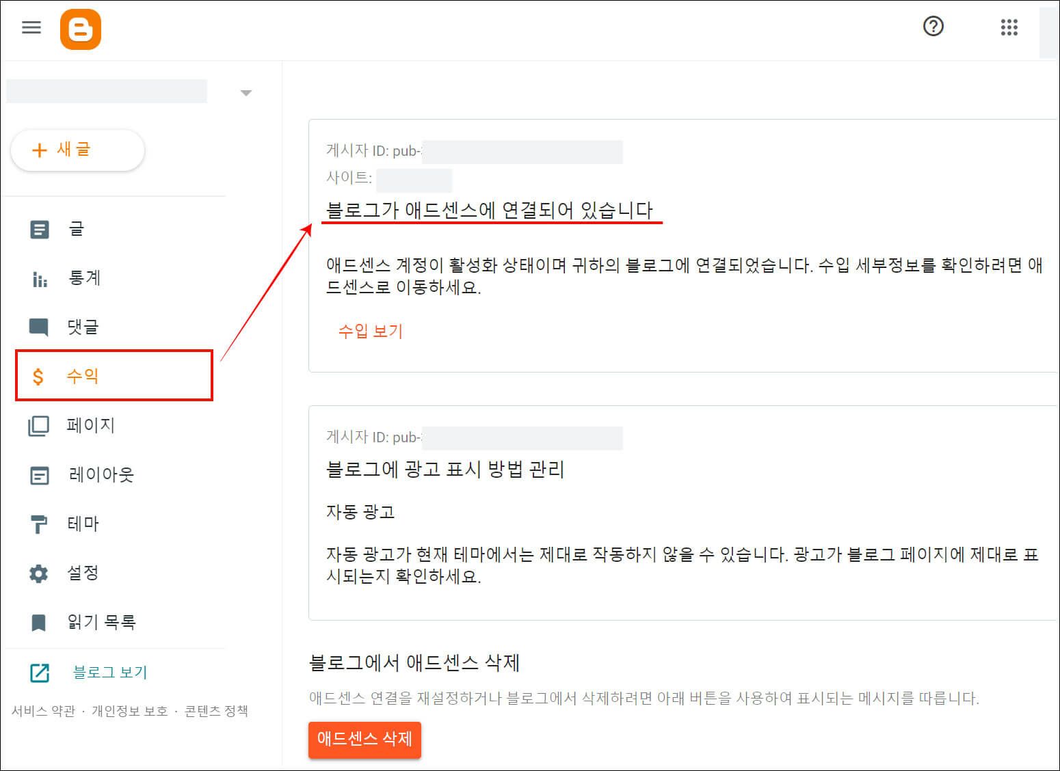Open the help question mark icon
1060x771 pixels.
pos(933,27)
